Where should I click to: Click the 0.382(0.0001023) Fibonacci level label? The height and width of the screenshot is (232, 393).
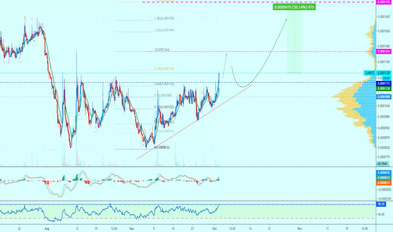click(x=164, y=107)
